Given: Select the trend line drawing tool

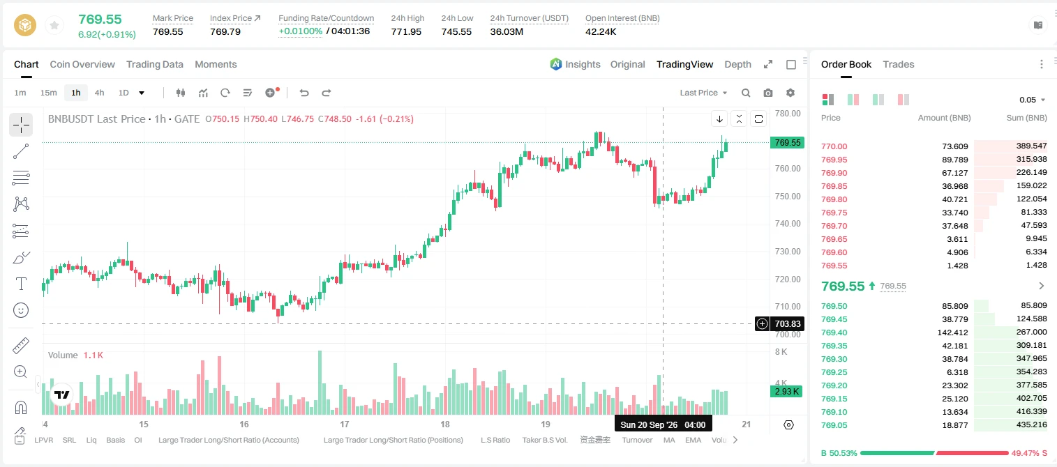Looking at the screenshot, I should 21,151.
